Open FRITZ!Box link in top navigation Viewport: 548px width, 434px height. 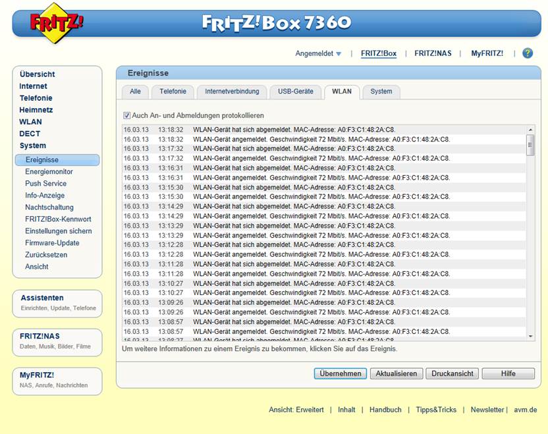point(379,53)
